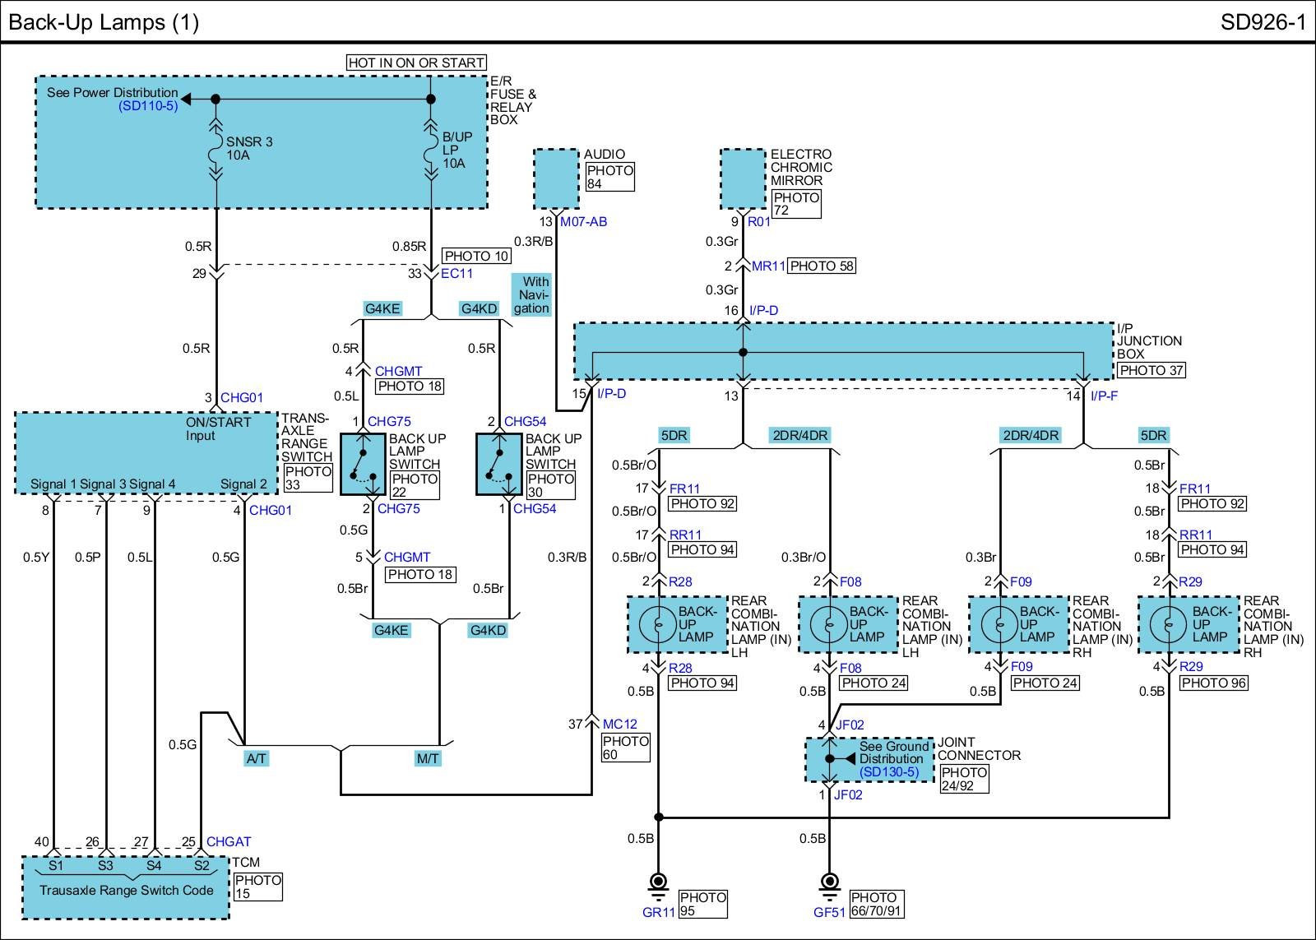Click the MC12 connector label
Viewport: 1316px width, 940px height.
pyautogui.click(x=619, y=724)
